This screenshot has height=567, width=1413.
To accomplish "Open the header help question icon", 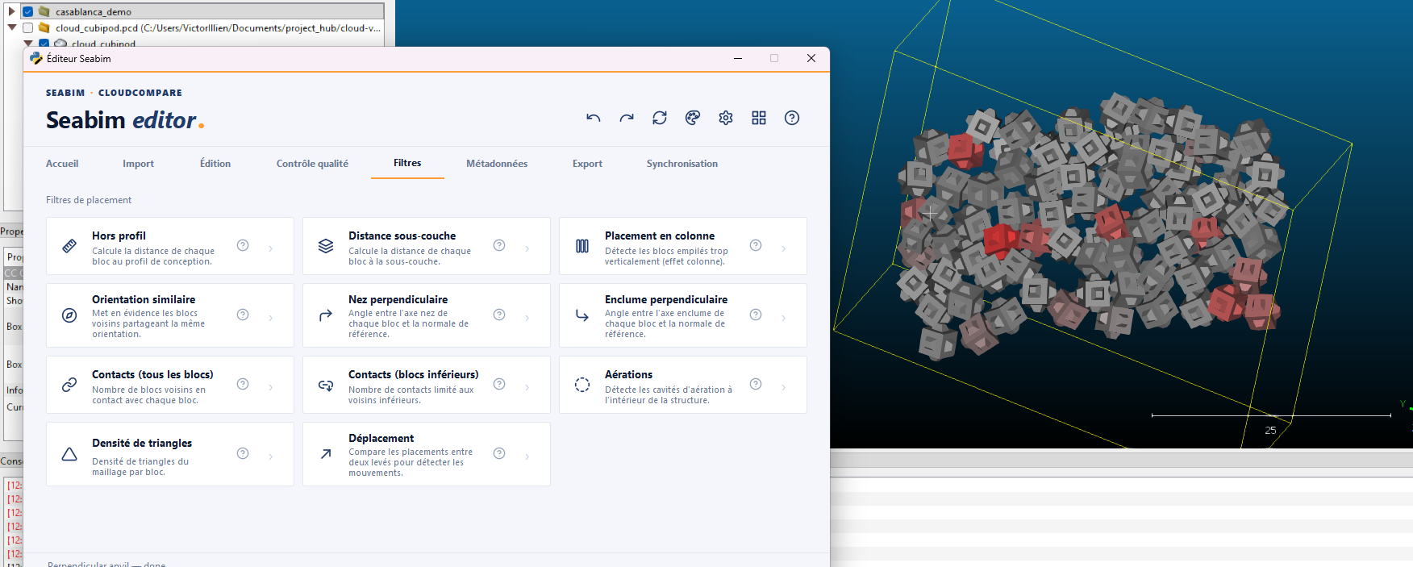I will [792, 118].
